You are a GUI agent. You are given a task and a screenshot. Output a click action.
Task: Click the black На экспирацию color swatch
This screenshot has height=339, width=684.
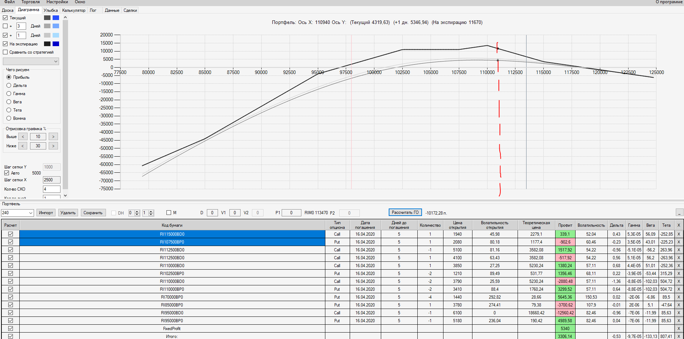pyautogui.click(x=47, y=44)
